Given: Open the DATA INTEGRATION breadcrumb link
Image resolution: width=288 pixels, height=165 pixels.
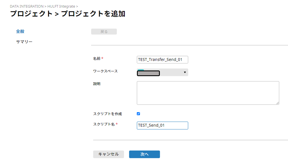Looking at the screenshot, I should [27, 6].
